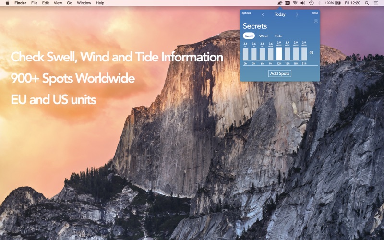
Task: Open Time Machine menu bar icon
Action: pyautogui.click(x=311, y=3)
